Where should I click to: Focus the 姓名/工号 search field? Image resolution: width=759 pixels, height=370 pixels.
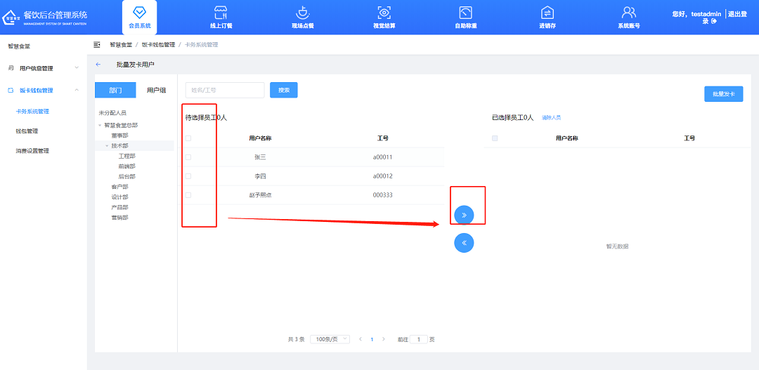(x=225, y=90)
